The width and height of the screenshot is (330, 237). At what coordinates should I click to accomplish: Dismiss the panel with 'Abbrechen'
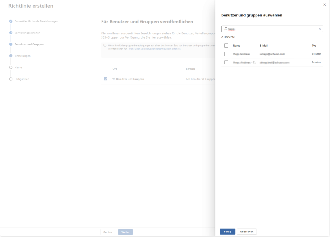(247, 232)
